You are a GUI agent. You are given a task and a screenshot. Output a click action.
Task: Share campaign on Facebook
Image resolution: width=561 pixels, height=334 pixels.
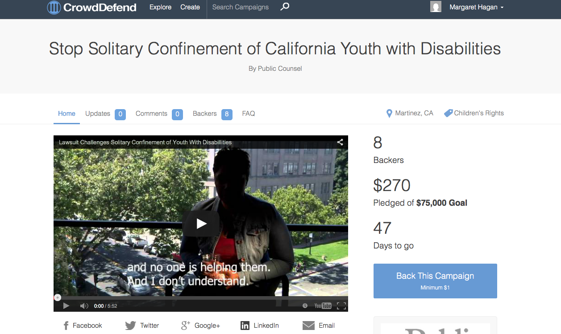pyautogui.click(x=83, y=326)
